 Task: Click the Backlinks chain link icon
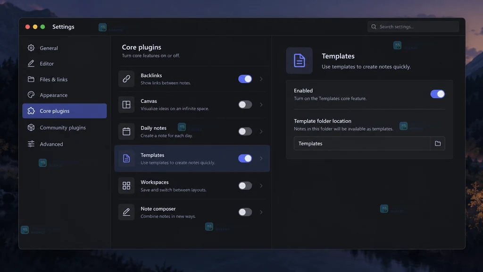point(126,79)
